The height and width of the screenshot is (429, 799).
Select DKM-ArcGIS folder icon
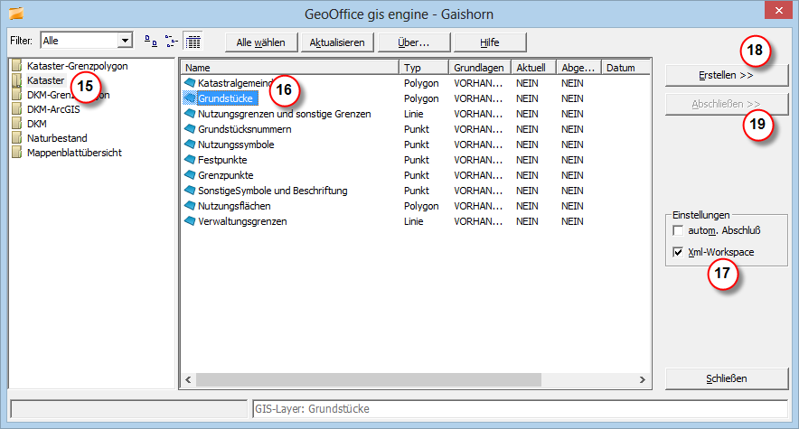click(x=17, y=109)
